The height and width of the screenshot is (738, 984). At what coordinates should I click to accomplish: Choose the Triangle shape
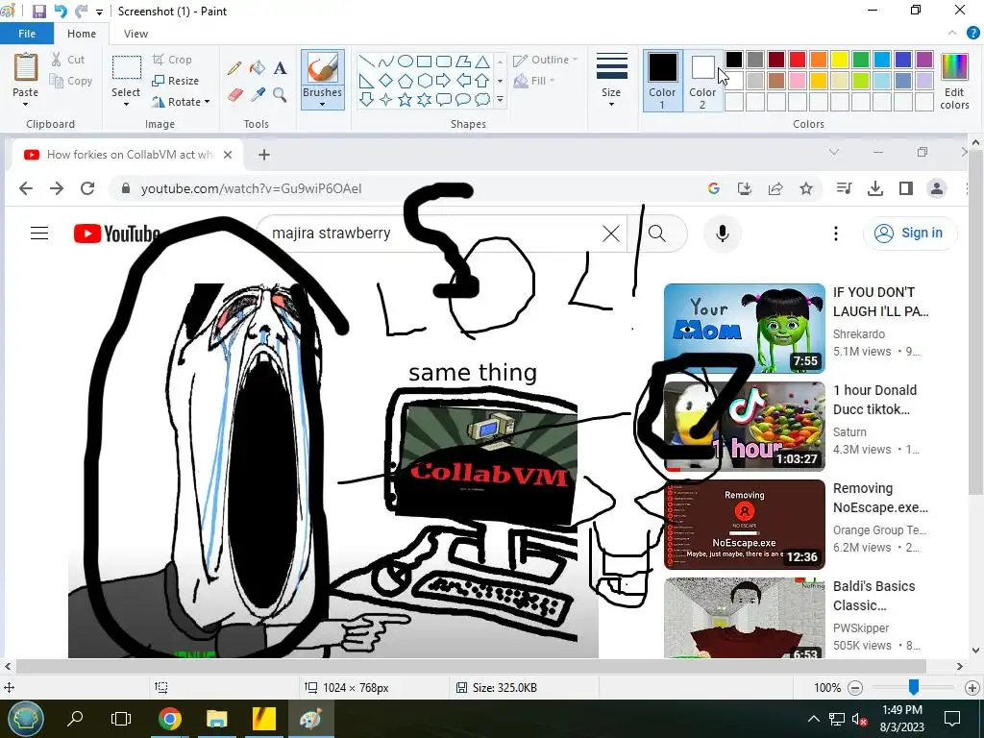[x=482, y=61]
